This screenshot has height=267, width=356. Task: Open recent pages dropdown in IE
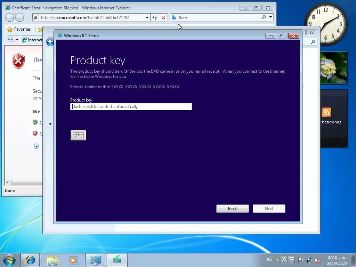27,18
